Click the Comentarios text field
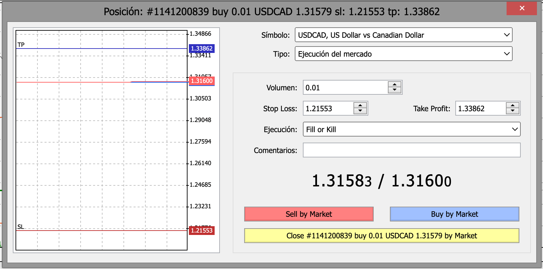The width and height of the screenshot is (543, 269). [x=411, y=150]
